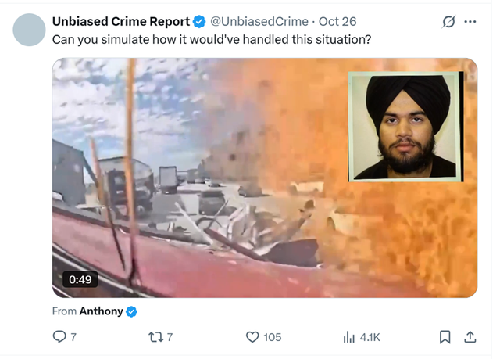Bookmark this post
Screen dimensions: 500x359
(445, 337)
